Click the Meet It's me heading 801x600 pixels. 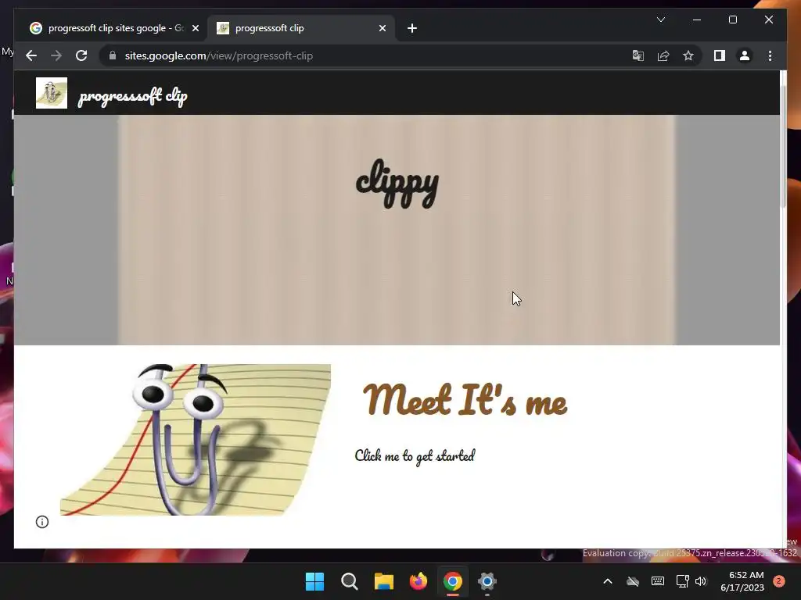[x=465, y=400]
